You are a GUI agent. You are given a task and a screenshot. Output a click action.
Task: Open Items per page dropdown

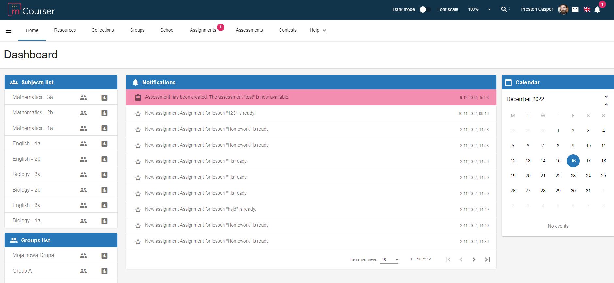point(390,259)
